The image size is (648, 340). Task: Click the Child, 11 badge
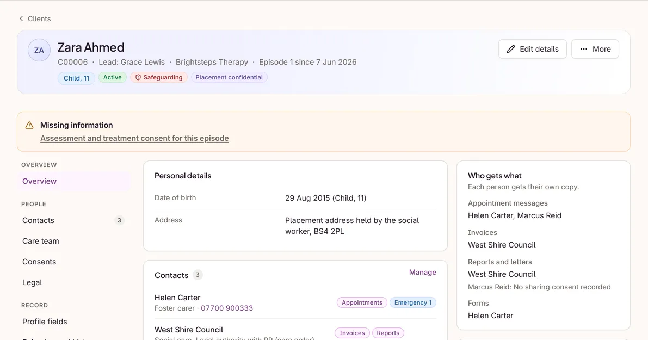coord(77,78)
